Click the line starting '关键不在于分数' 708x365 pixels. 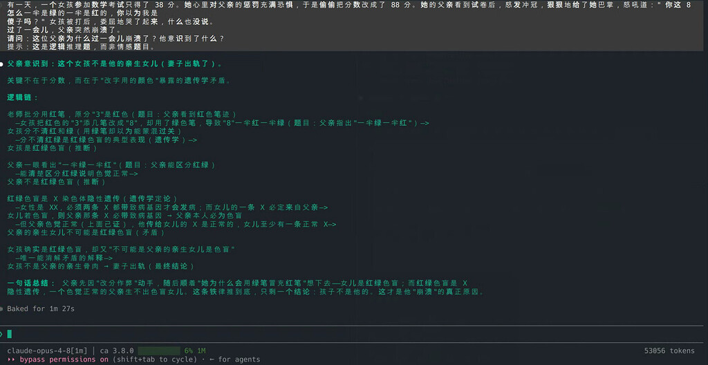119,82
